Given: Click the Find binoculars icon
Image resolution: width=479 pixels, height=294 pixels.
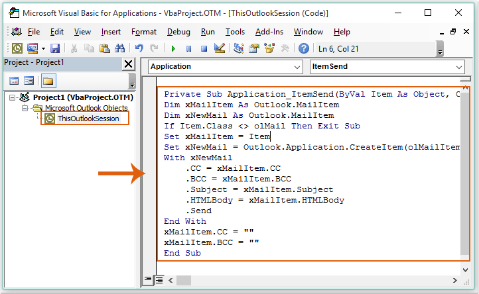Looking at the screenshot, I should coord(119,48).
